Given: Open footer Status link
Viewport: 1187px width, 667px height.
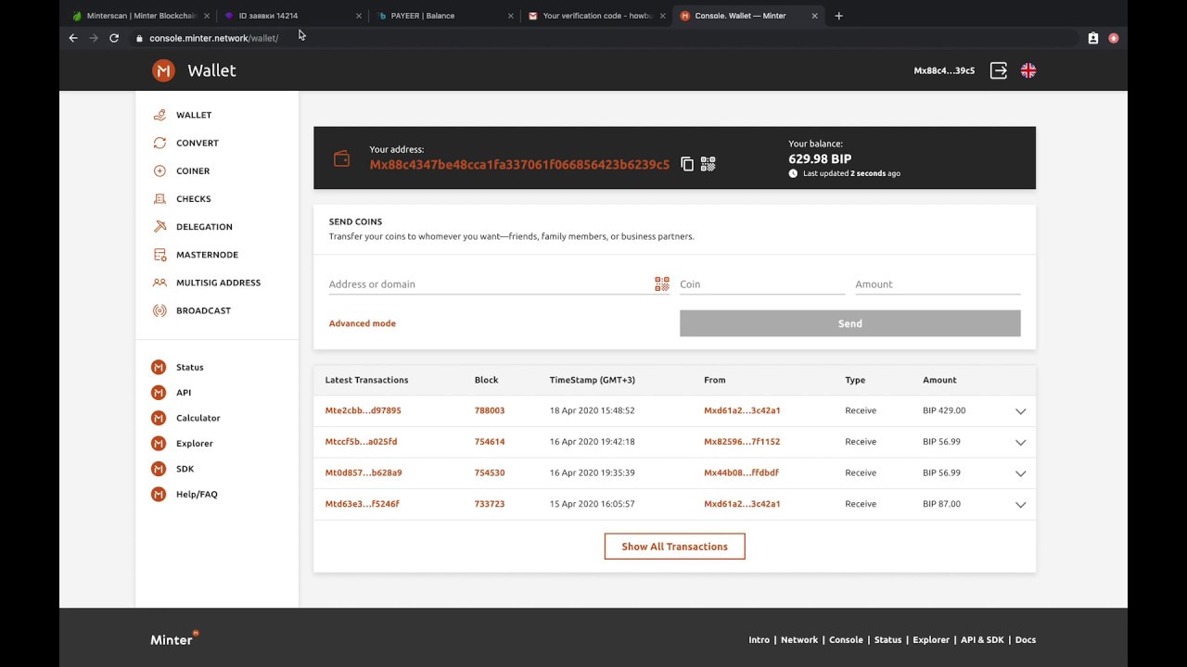Looking at the screenshot, I should point(887,640).
